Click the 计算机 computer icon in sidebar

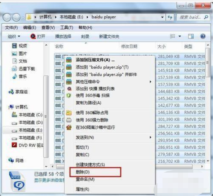(11, 107)
